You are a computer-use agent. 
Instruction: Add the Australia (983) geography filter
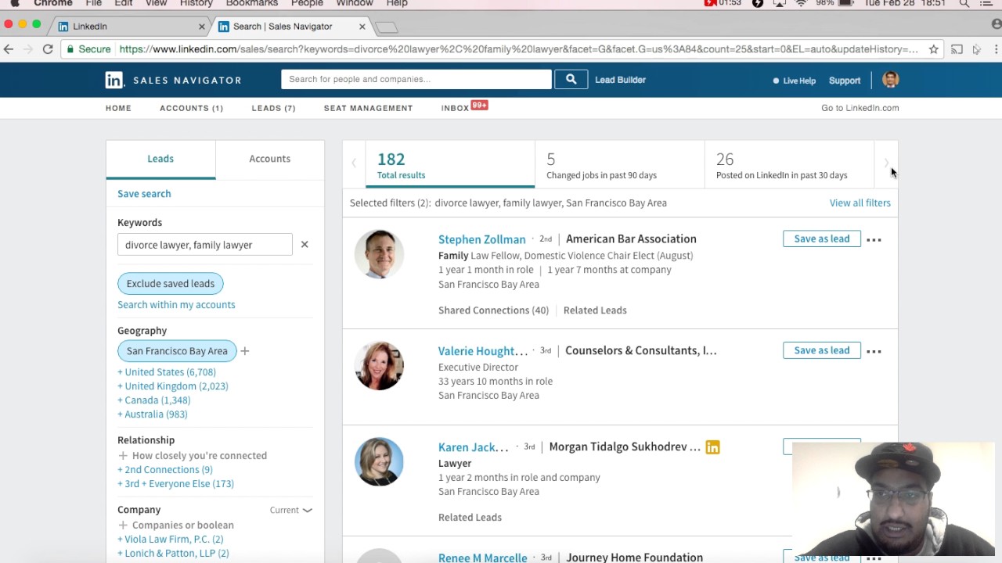pyautogui.click(x=153, y=414)
